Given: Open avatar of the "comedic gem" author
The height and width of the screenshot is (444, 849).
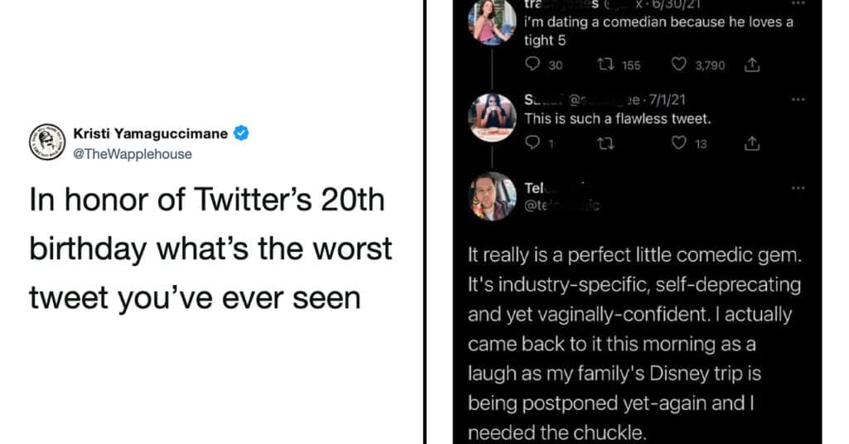Looking at the screenshot, I should (492, 196).
